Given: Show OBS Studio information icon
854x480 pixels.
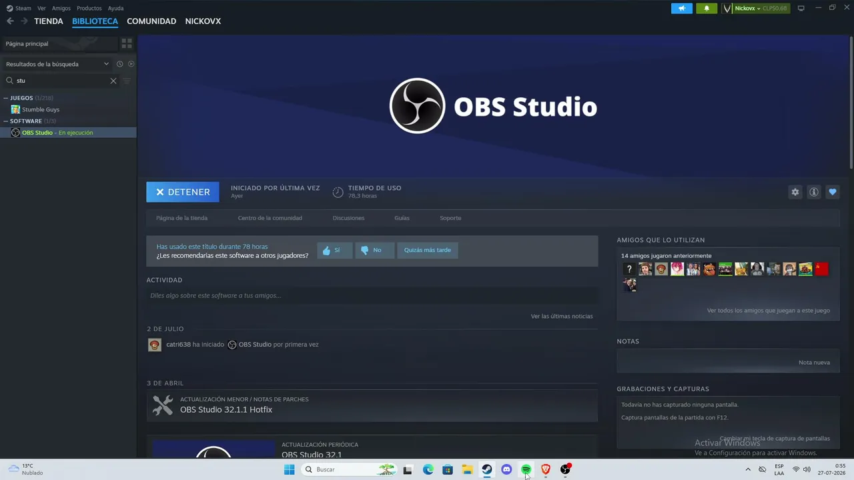Looking at the screenshot, I should 814,192.
